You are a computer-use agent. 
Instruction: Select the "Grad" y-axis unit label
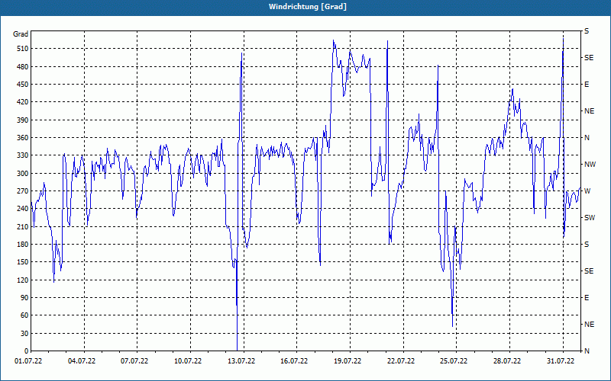pyautogui.click(x=21, y=34)
